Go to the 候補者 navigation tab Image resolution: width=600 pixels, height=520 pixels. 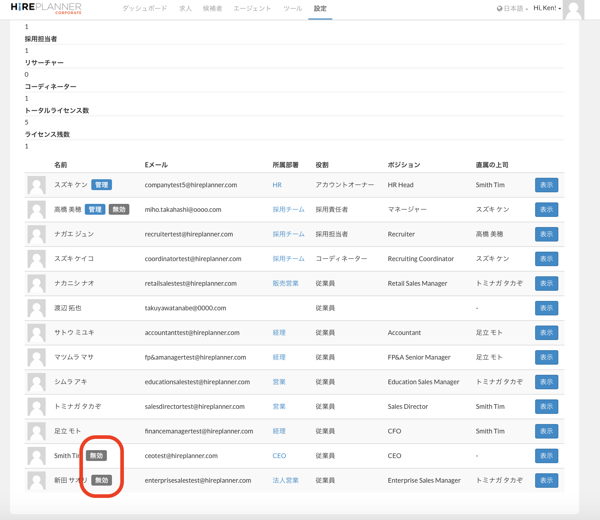(x=212, y=9)
